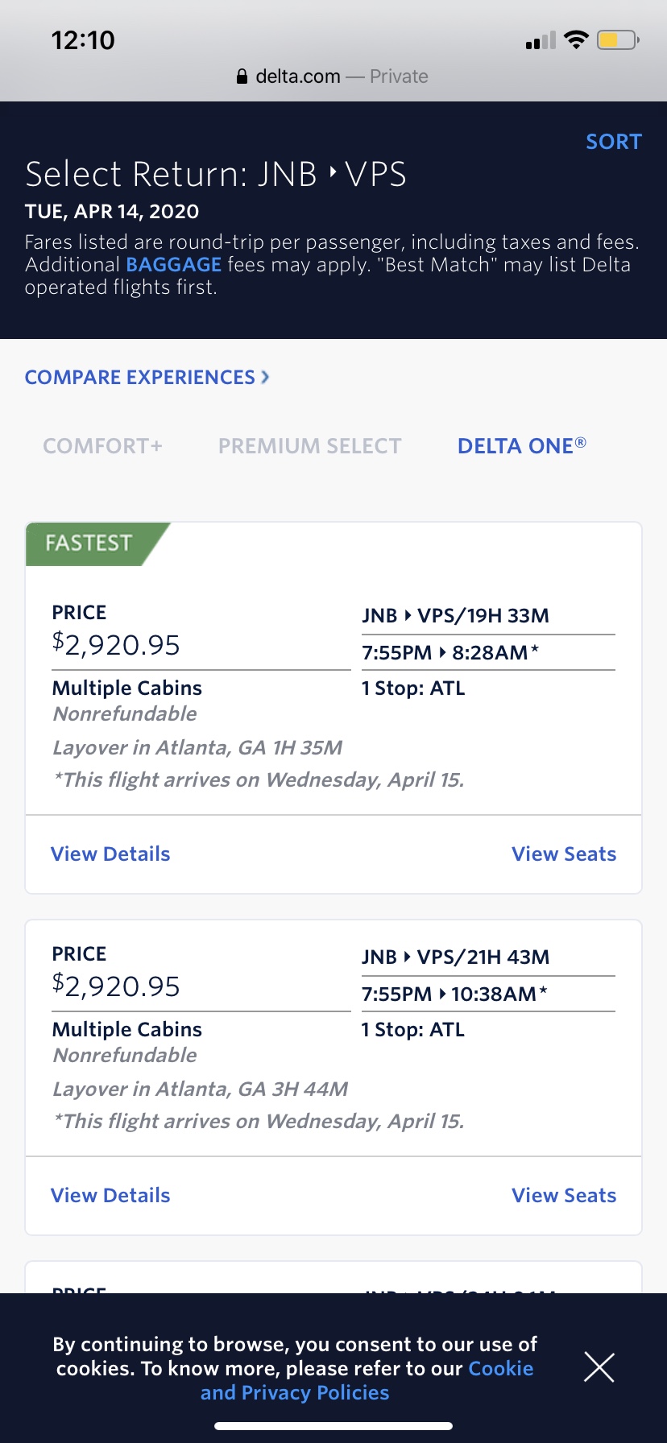Tap the FASTEST green badge
667x1443 pixels.
tap(89, 544)
